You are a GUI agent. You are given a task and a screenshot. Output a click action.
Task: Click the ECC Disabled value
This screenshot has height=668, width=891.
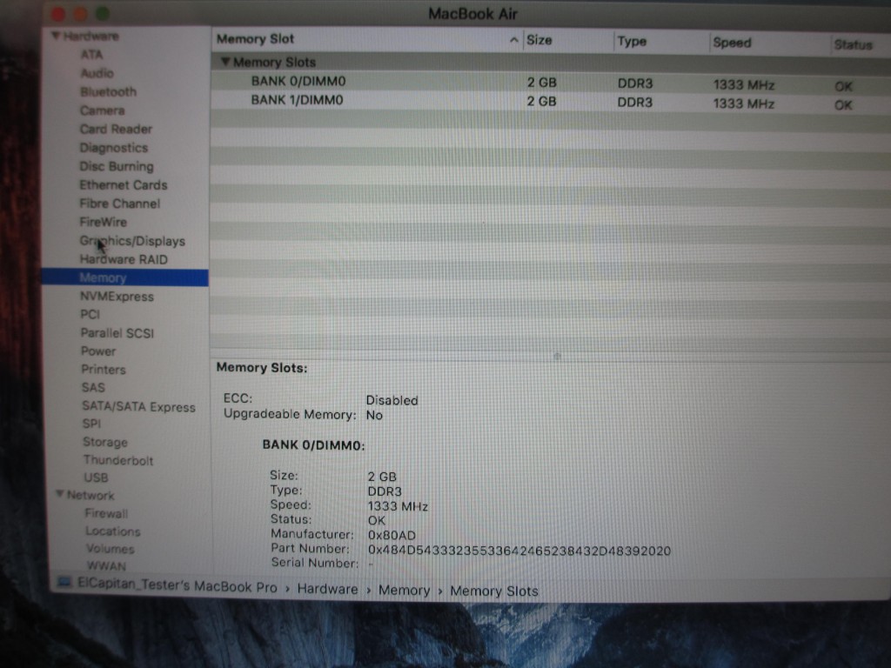coord(392,400)
